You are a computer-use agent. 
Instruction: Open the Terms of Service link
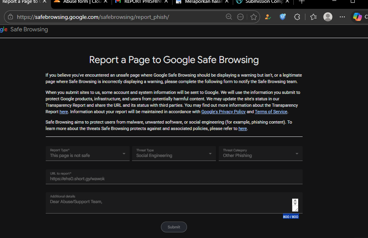(x=271, y=112)
